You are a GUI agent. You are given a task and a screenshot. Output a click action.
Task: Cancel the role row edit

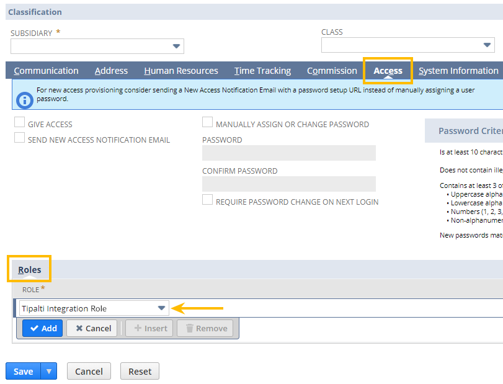click(x=92, y=328)
